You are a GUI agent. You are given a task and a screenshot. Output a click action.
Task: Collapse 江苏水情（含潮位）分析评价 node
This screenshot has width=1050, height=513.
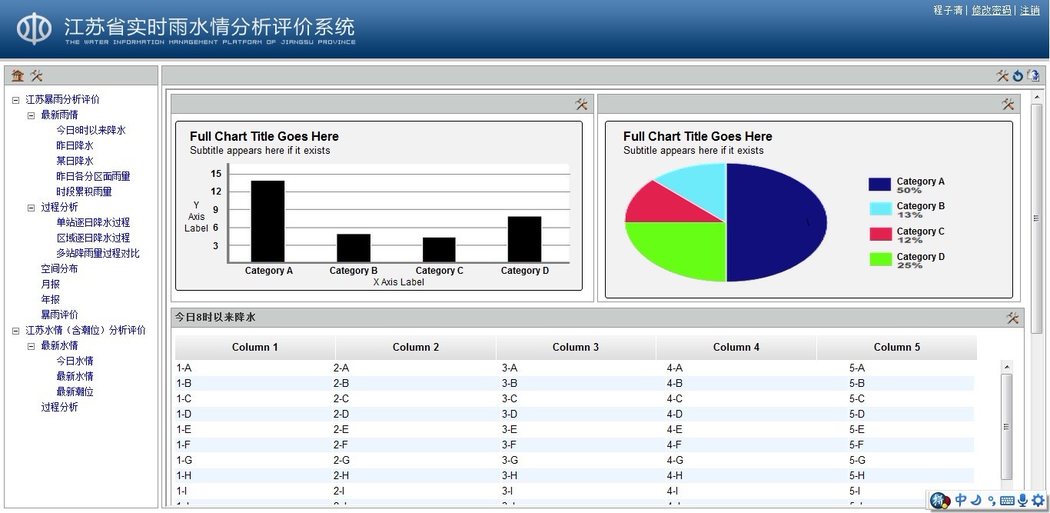[x=15, y=331]
